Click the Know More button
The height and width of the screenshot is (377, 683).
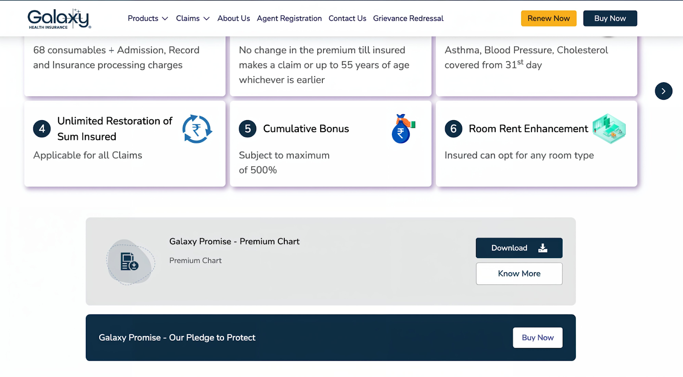[519, 273]
